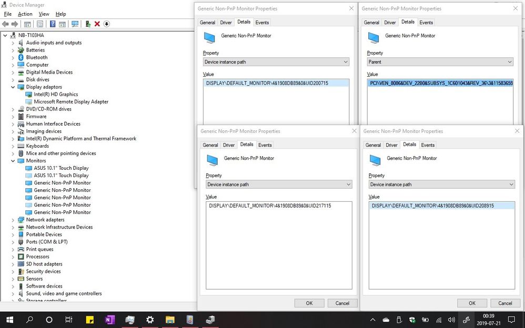525x328 pixels.
Task: Switch to Device Manager taskbar icon
Action: (210, 320)
